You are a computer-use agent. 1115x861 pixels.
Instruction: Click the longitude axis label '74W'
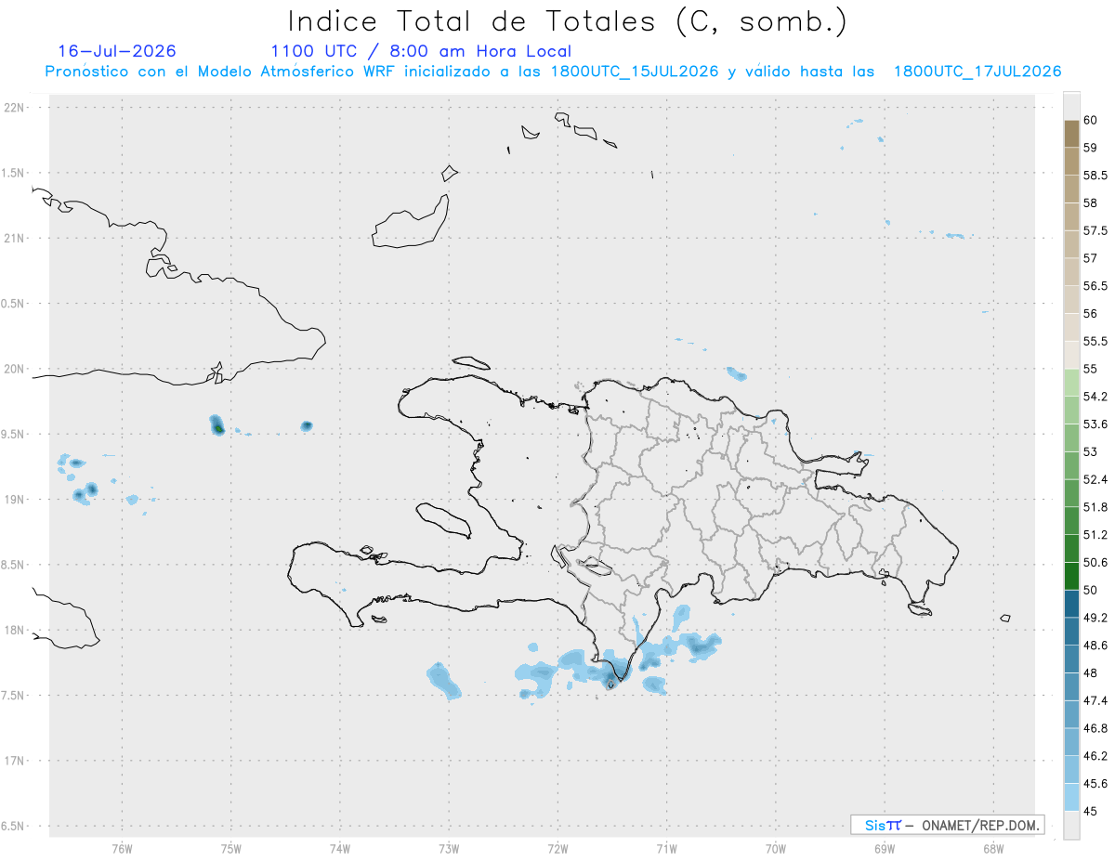point(339,847)
